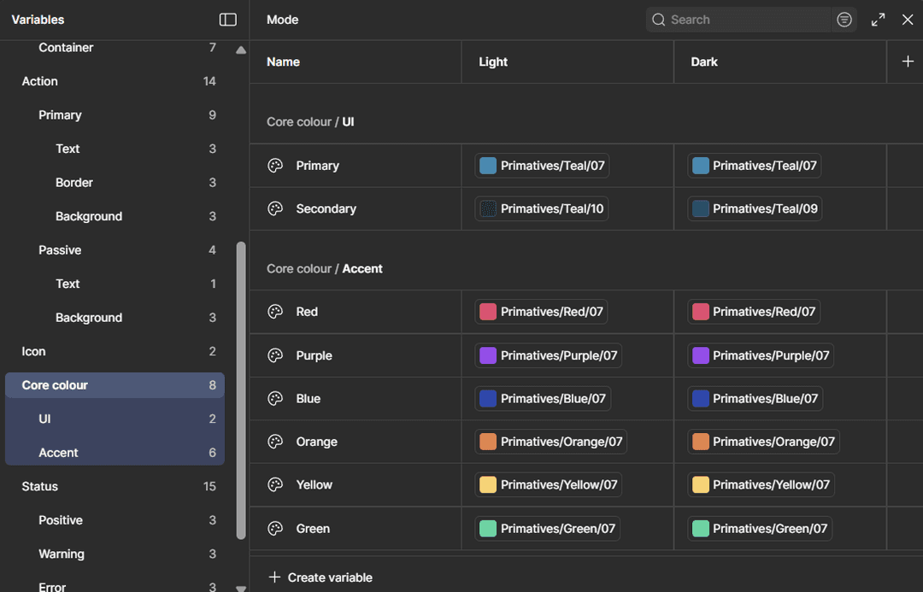Screen dimensions: 923x592
Task: Click Primatives/Purple/07 value in Dark column
Action: [x=760, y=355]
